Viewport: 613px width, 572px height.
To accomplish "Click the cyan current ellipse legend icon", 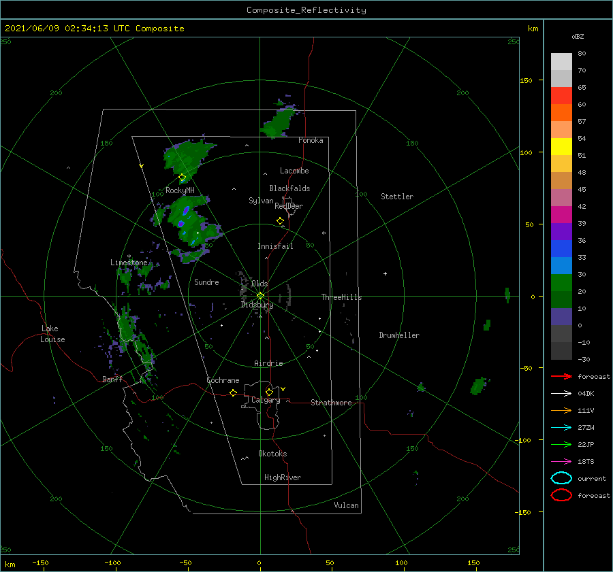I will click(561, 478).
